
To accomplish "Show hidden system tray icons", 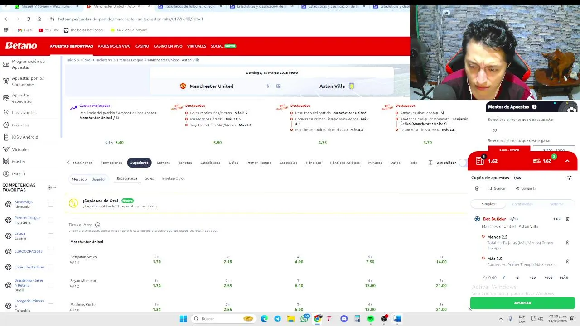I will click(x=500, y=319).
